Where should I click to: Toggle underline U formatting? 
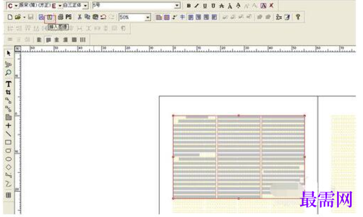(205, 6)
